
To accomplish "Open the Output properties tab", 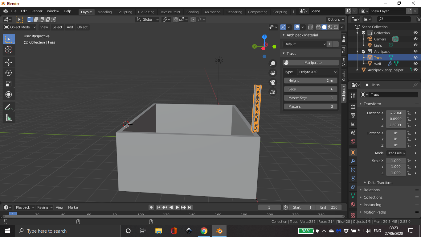I will pyautogui.click(x=353, y=115).
